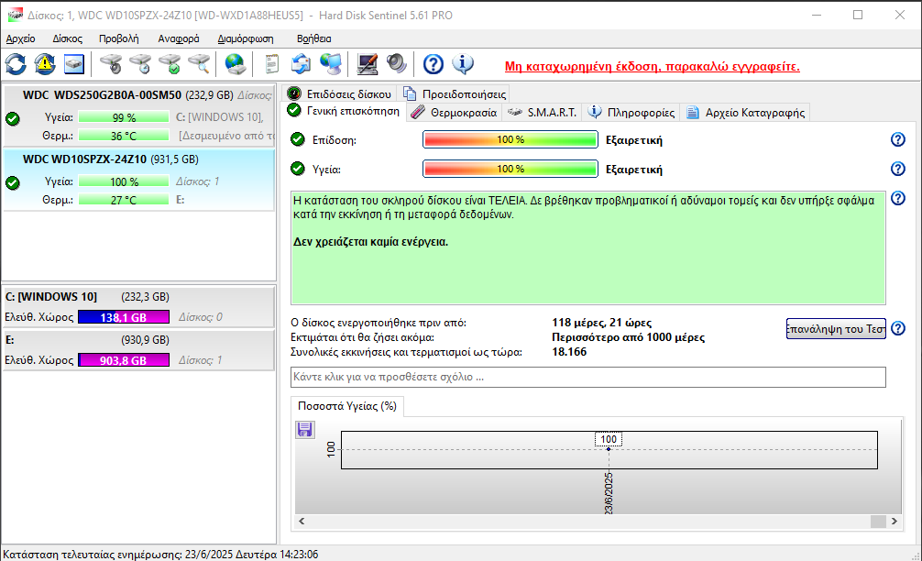This screenshot has width=922, height=561.
Task: Click the unregistered version red link
Action: click(653, 66)
